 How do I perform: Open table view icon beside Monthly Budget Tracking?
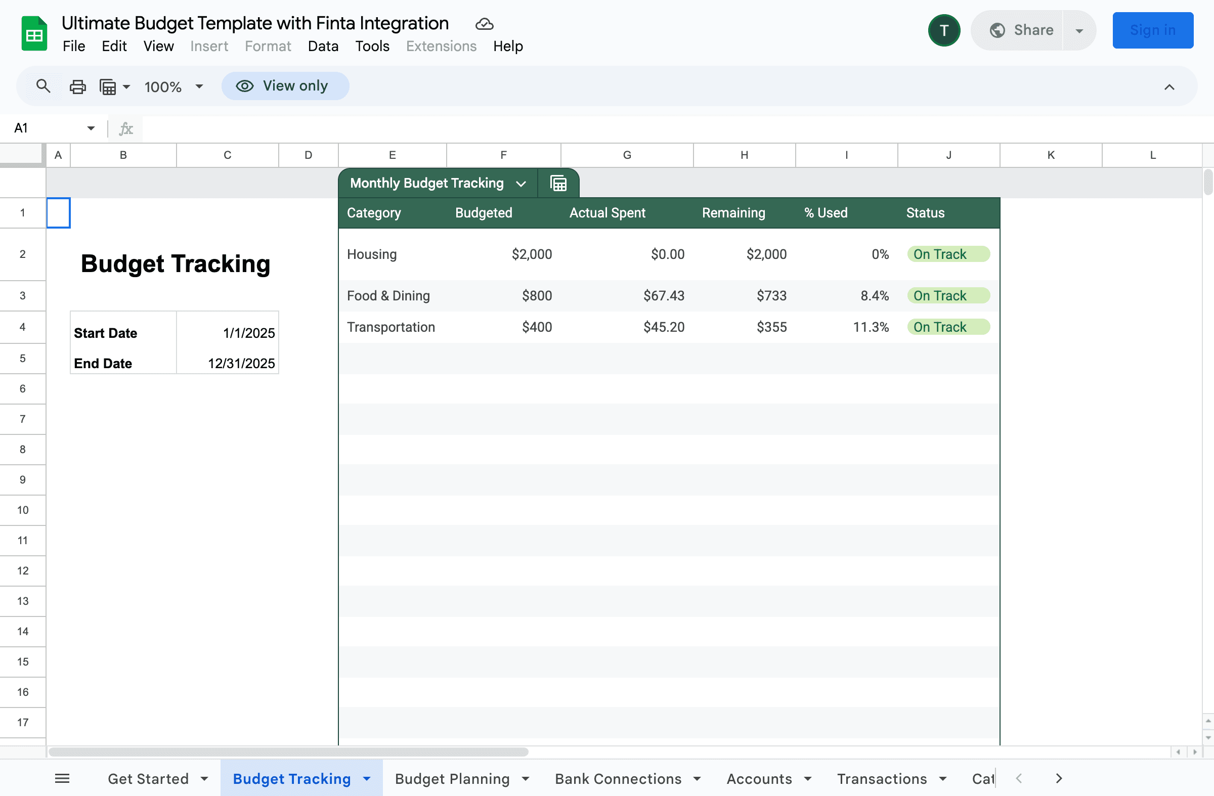(558, 183)
